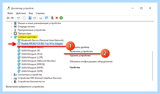This screenshot has width=160, height=94.
Task: Select the WAN Miniport (IPv6) adapter icon
Action: click(19, 54)
